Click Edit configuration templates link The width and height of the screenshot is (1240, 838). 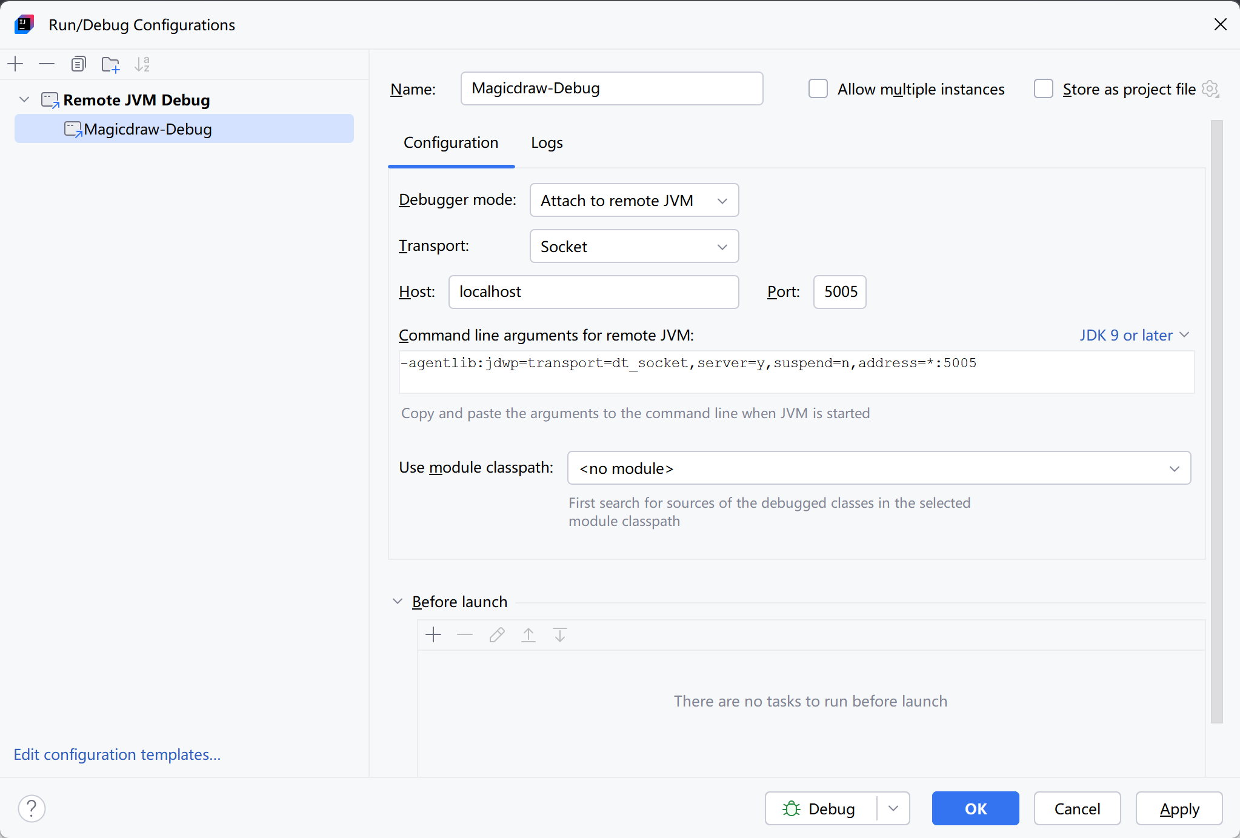coord(117,754)
